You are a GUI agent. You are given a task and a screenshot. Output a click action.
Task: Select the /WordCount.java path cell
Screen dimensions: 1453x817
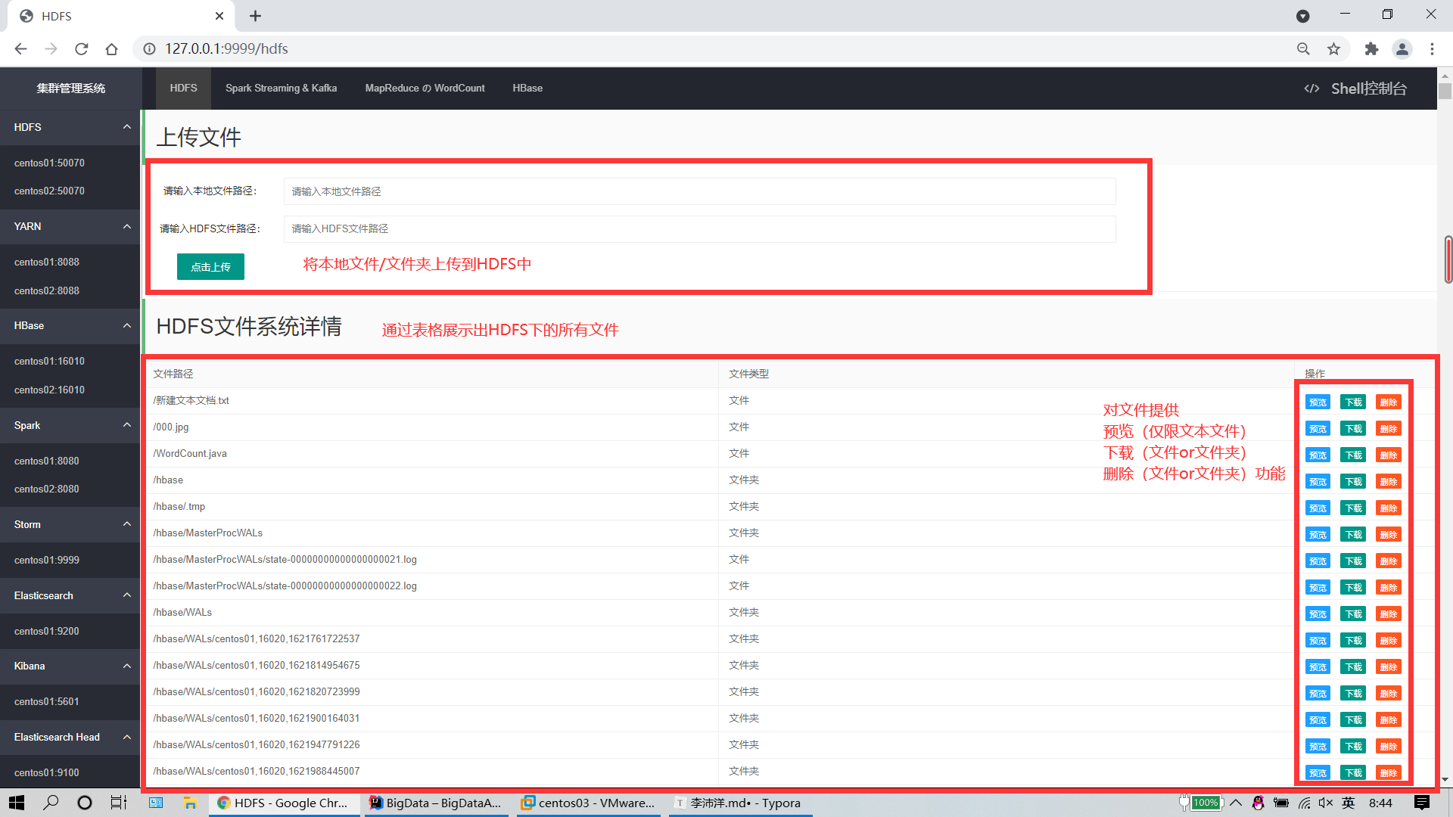coord(432,454)
